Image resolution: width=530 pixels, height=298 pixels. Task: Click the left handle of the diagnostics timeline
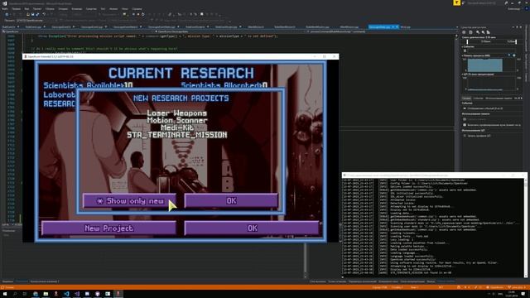(467, 41)
